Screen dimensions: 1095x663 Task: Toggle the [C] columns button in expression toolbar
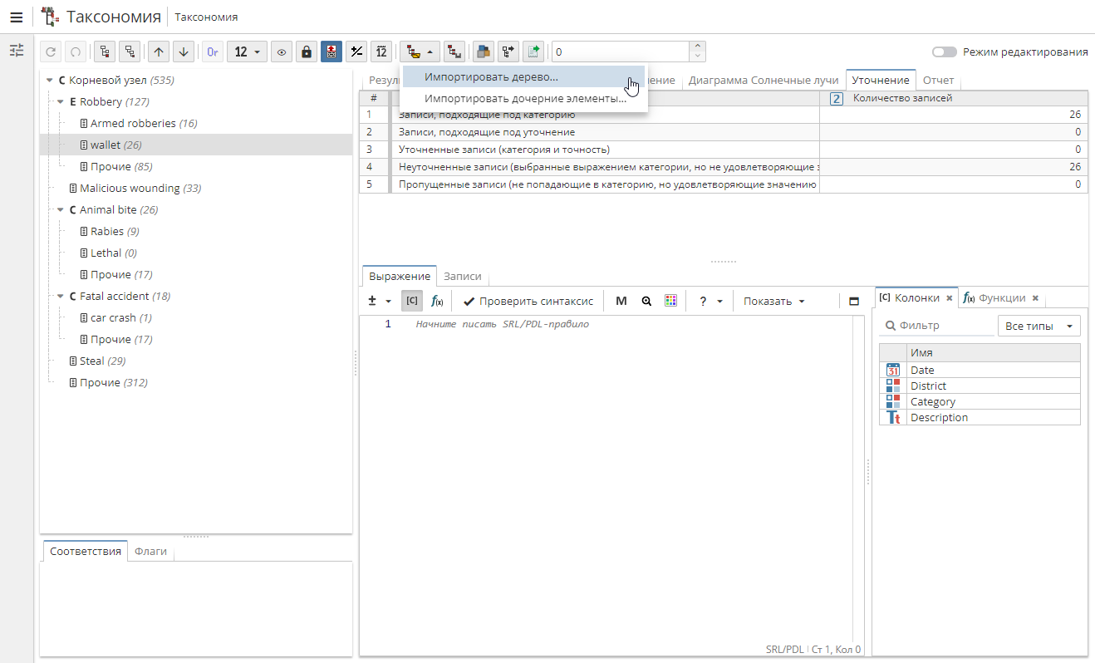[x=412, y=301]
